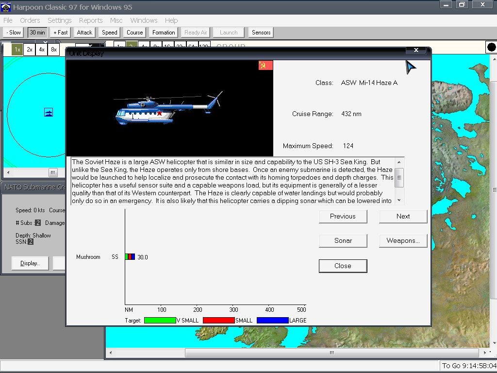The height and width of the screenshot is (373, 497).
Task: Click the greyed Ready Air button
Action: [196, 33]
